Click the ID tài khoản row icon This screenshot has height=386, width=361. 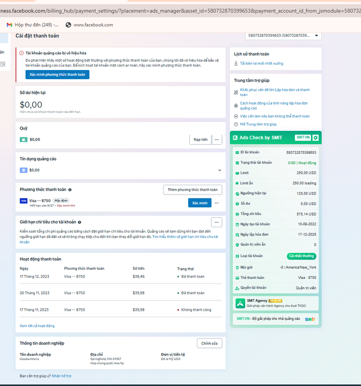click(x=237, y=152)
